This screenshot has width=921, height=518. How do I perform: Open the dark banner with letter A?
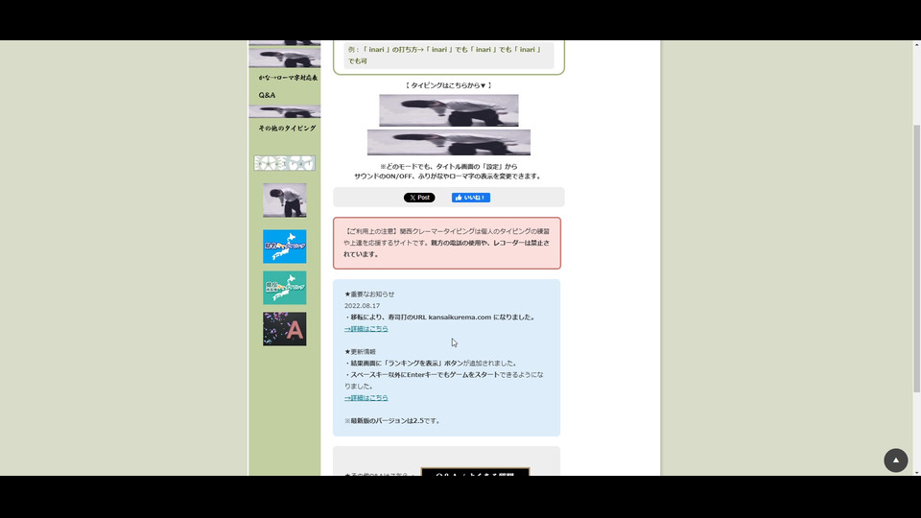(x=285, y=329)
